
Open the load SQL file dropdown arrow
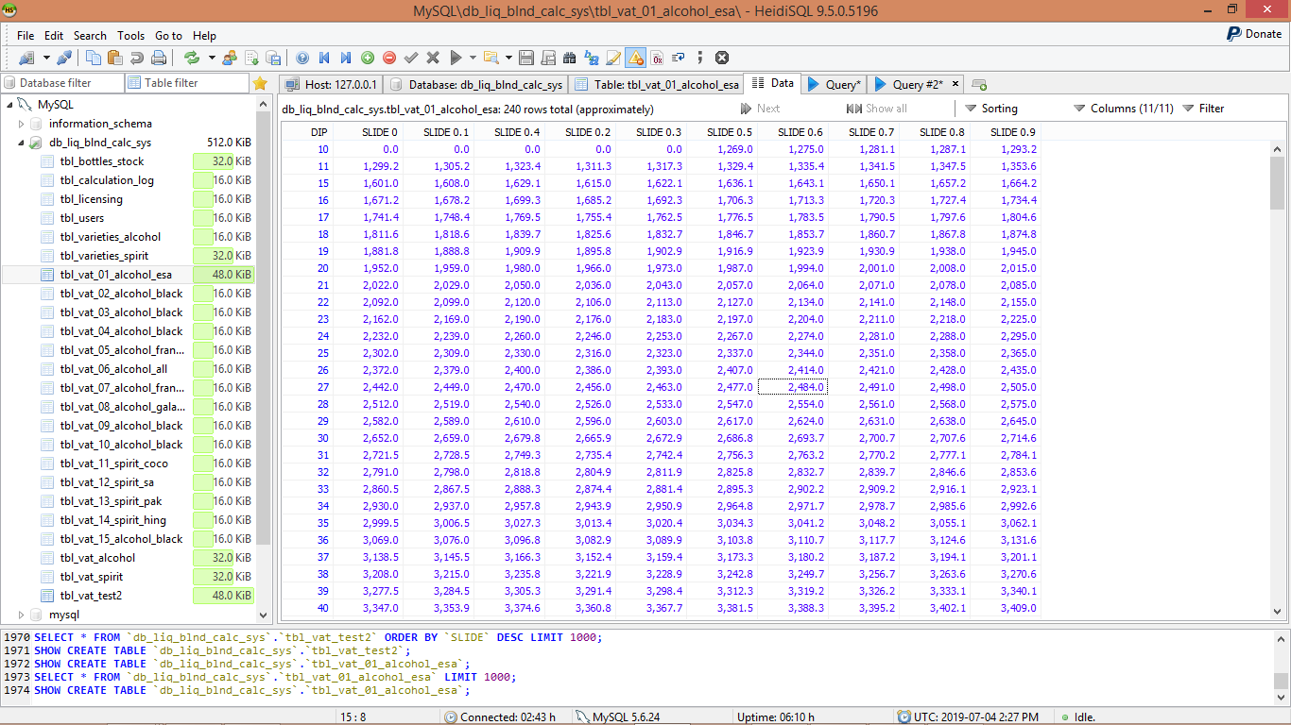pyautogui.click(x=508, y=58)
